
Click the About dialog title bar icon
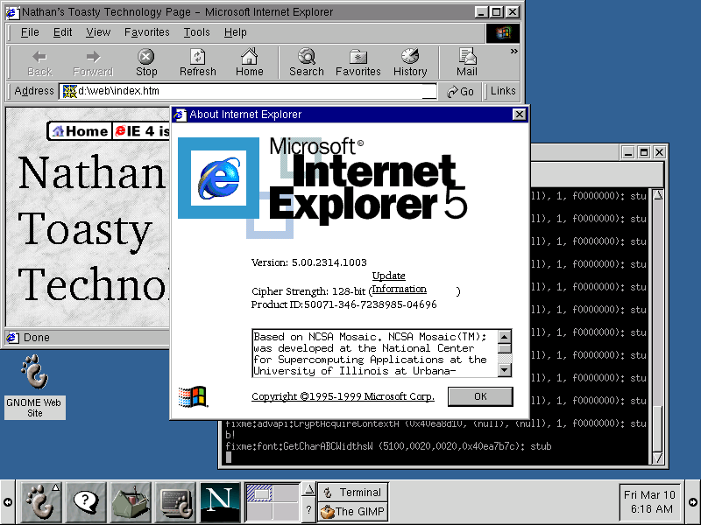coord(180,115)
